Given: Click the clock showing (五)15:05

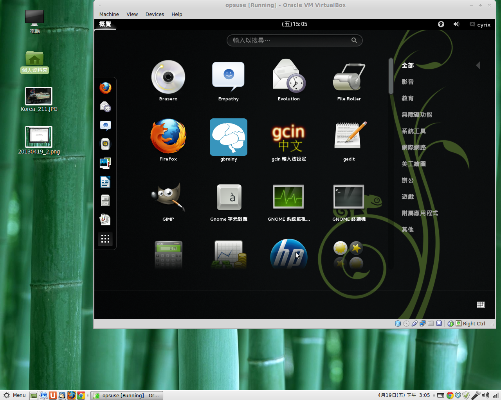Looking at the screenshot, I should (295, 24).
